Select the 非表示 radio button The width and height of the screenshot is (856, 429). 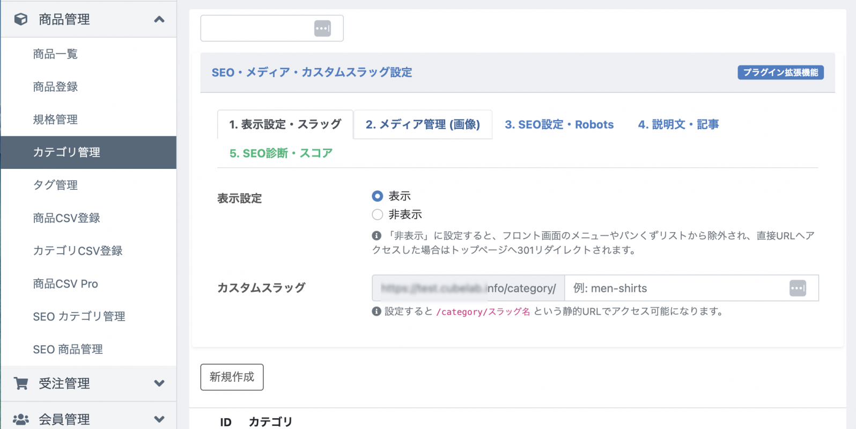click(x=378, y=214)
